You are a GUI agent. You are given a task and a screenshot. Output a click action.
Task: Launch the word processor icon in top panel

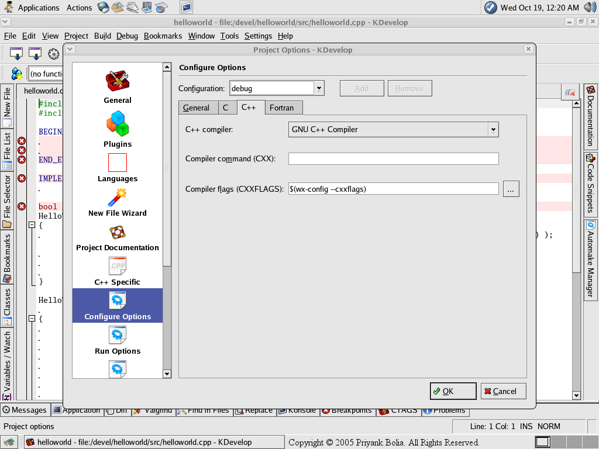point(132,7)
